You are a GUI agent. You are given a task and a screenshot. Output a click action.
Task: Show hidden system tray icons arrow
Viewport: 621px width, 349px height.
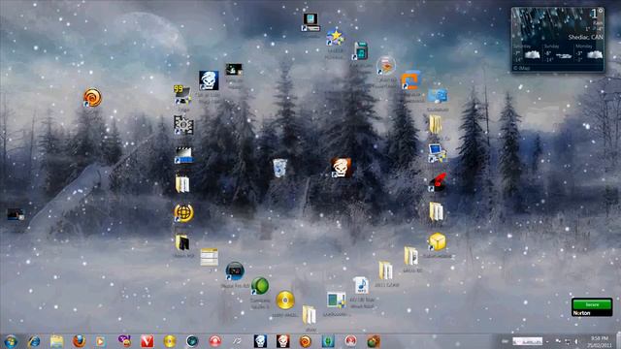click(547, 341)
